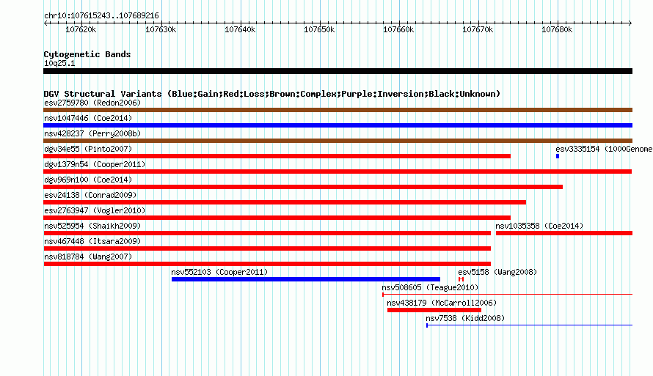Select the red nsv525954 loss bar
Viewport: 653px width, 376px height.
pos(267,233)
